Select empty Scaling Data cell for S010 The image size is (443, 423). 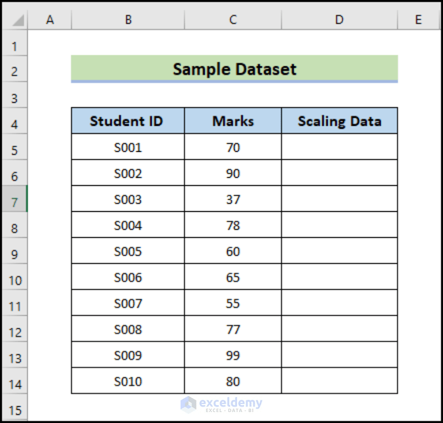click(339, 381)
